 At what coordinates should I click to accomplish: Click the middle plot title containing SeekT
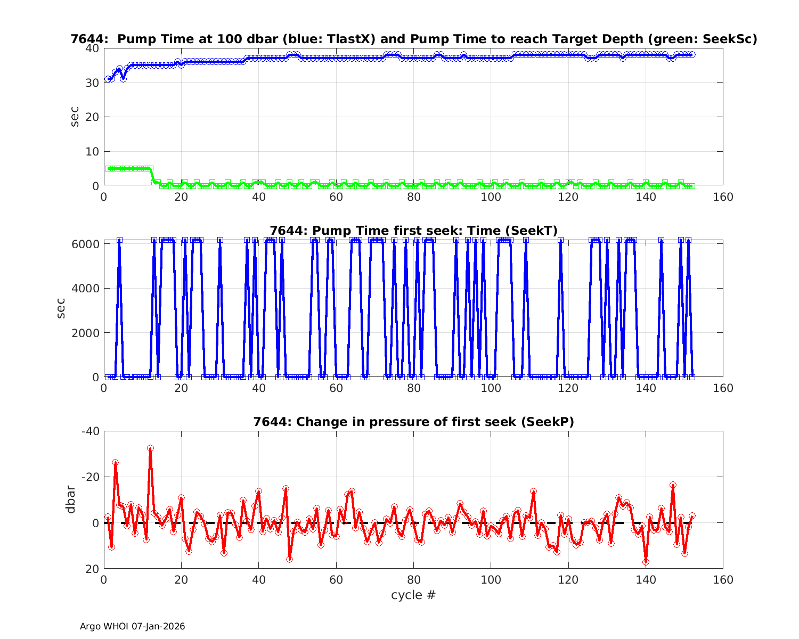413,231
